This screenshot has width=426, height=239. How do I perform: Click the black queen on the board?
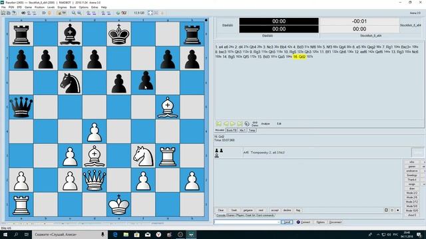tap(21, 108)
